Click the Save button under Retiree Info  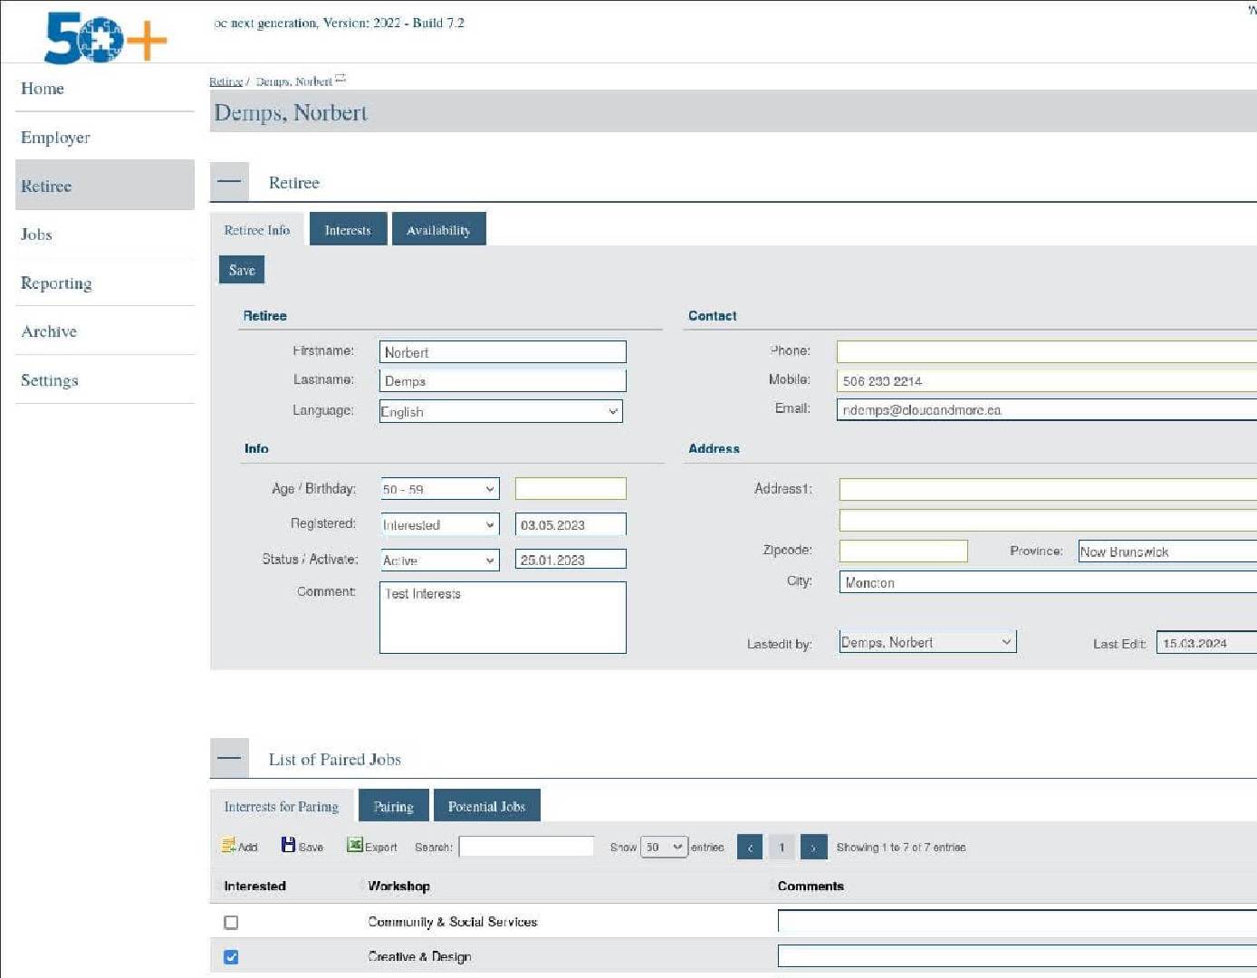(242, 270)
